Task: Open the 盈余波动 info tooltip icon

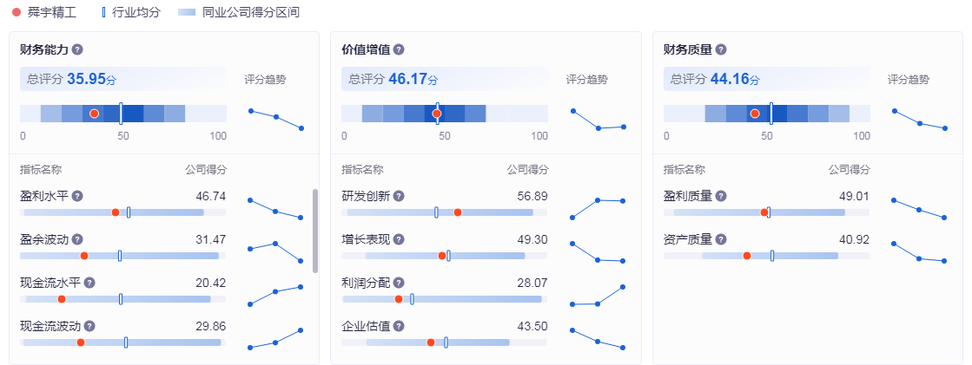Action: (77, 240)
